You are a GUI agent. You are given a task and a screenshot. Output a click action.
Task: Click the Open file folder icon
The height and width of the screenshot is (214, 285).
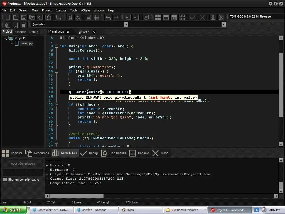(16, 18)
